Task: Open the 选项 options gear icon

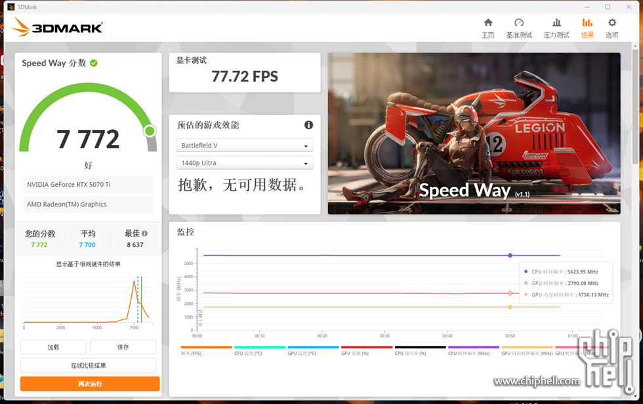Action: [x=612, y=22]
